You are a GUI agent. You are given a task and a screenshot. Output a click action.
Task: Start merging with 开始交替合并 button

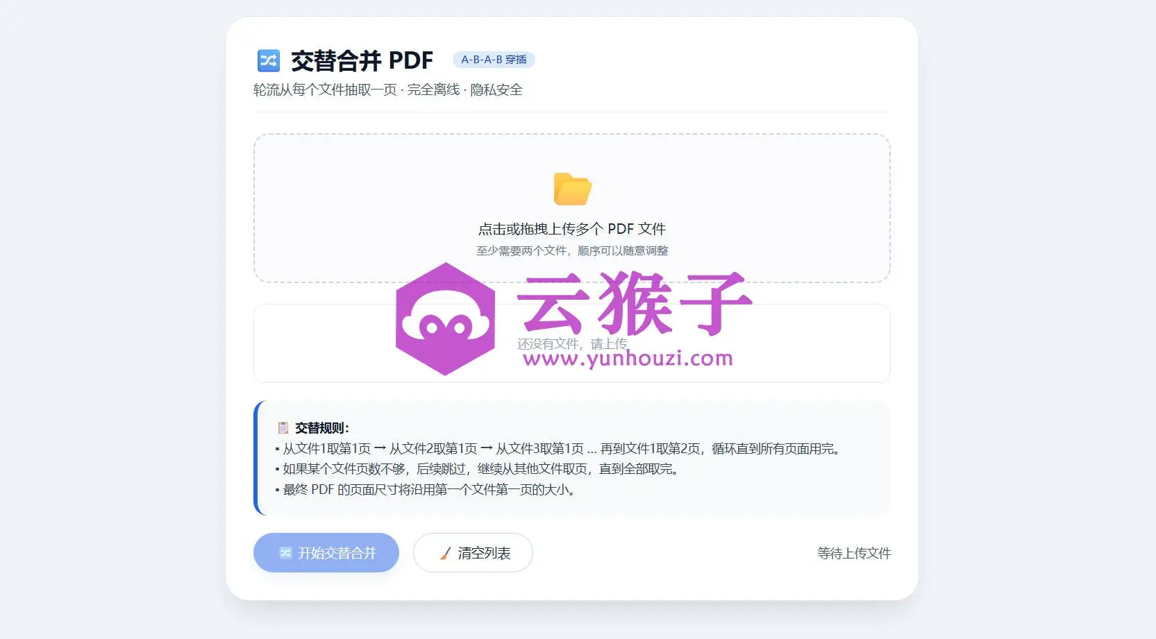(326, 553)
